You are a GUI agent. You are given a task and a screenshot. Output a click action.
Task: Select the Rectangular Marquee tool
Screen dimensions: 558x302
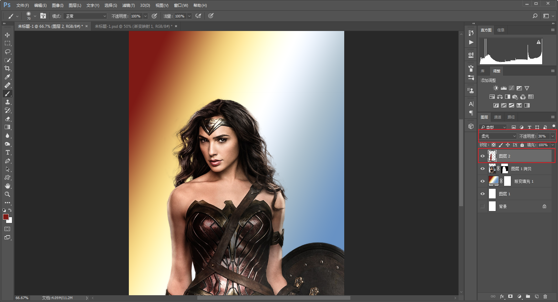(x=7, y=43)
